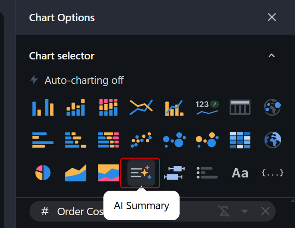Image resolution: width=295 pixels, height=228 pixels.
Task: Close the Chart Options panel
Action: pyautogui.click(x=272, y=18)
